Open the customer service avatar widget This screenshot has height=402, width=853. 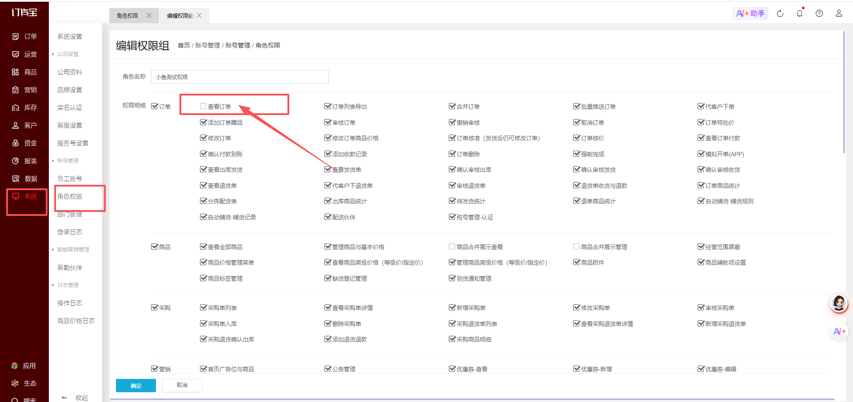[x=839, y=304]
